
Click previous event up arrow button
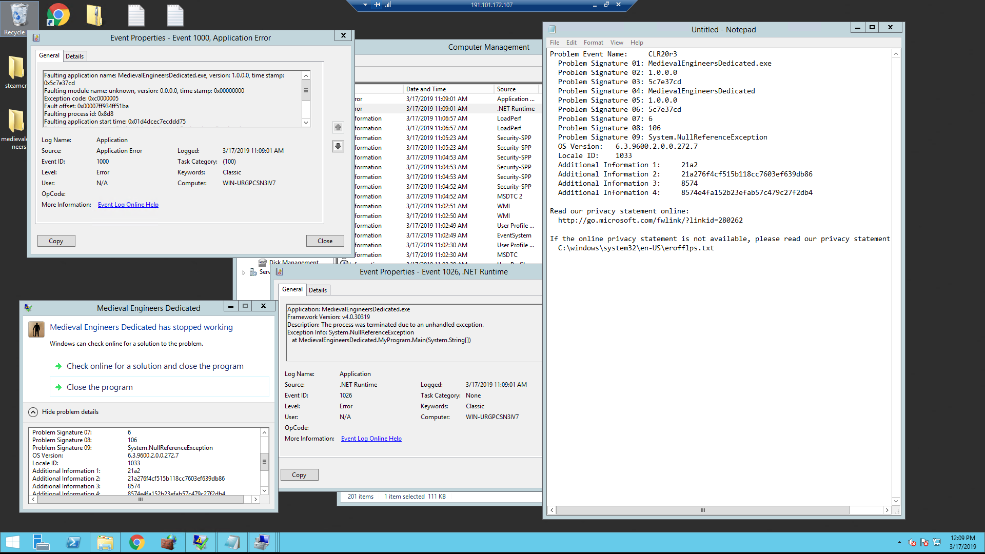[x=338, y=127]
